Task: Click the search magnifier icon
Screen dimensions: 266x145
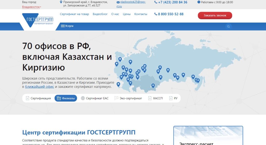Action: pyautogui.click(x=229, y=26)
